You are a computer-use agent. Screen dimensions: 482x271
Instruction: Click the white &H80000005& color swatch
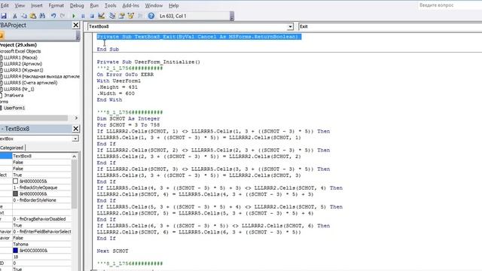[15, 181]
